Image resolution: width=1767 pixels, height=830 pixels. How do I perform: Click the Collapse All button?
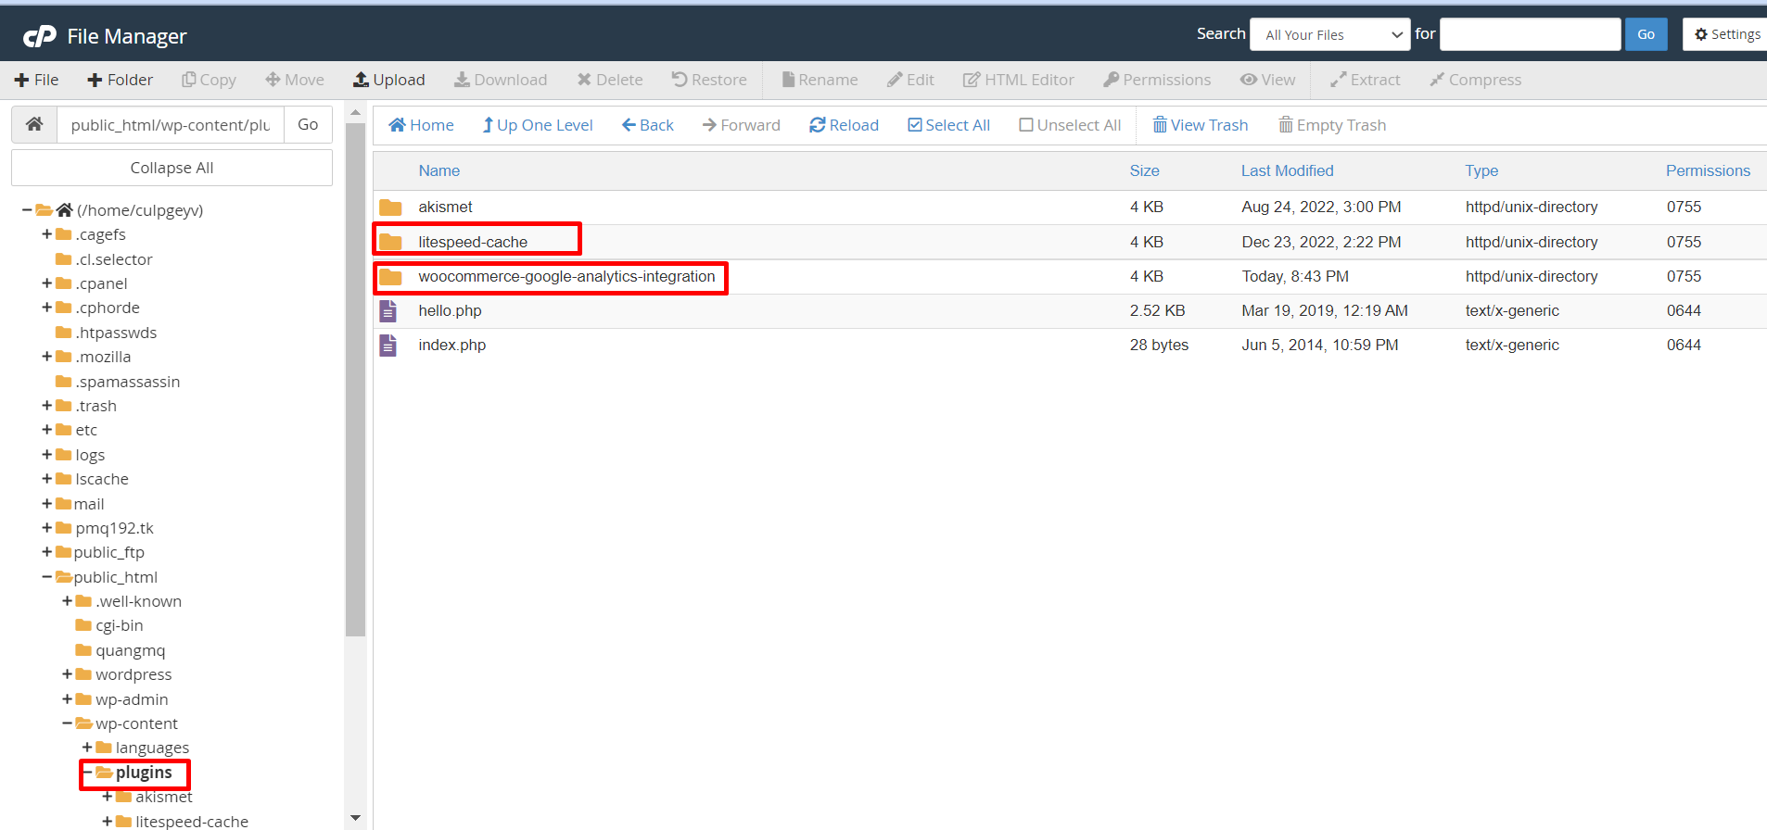pos(172,168)
